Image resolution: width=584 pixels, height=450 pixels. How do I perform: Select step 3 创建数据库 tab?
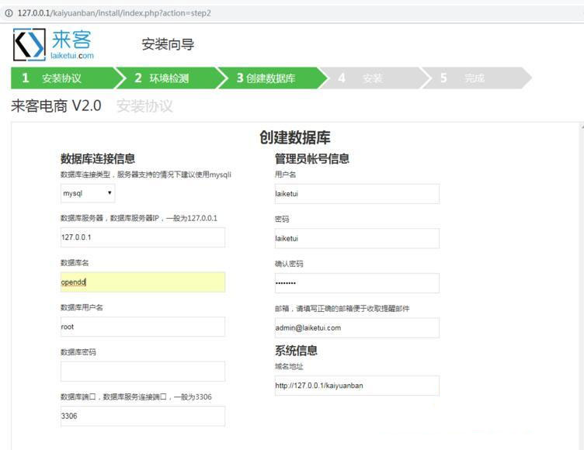pos(268,78)
